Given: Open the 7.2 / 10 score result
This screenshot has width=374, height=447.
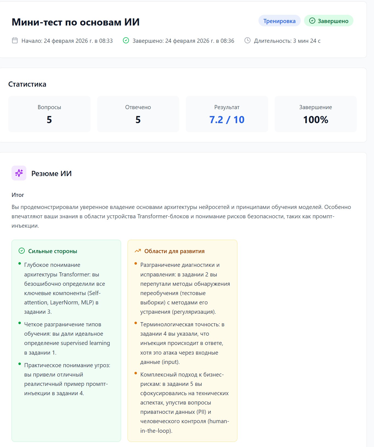Looking at the screenshot, I should coord(226,119).
